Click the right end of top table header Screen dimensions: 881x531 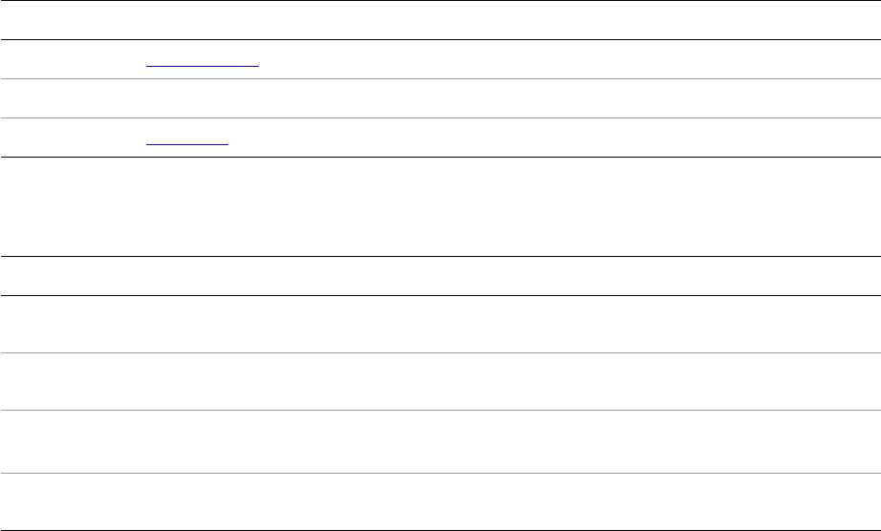click(841, 20)
